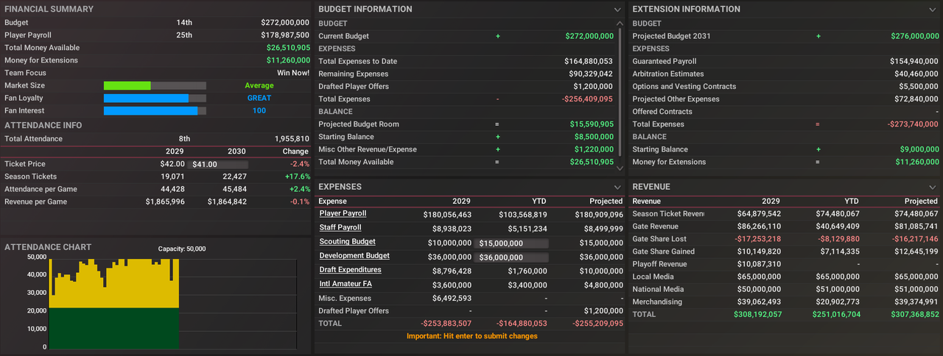The image size is (943, 356).
Task: Click the green Market Size bar
Action: (127, 85)
